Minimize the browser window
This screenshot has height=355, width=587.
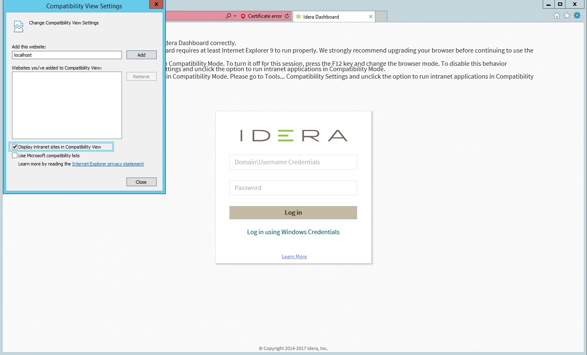[x=549, y=4]
